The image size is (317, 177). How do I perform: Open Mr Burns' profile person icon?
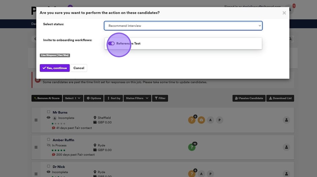(x=286, y=120)
